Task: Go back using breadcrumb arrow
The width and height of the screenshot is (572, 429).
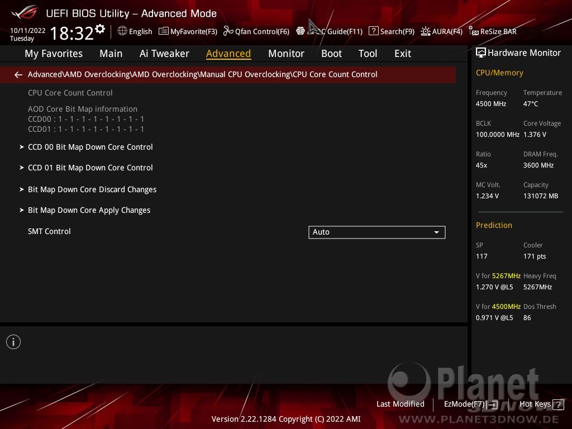Action: [18, 75]
